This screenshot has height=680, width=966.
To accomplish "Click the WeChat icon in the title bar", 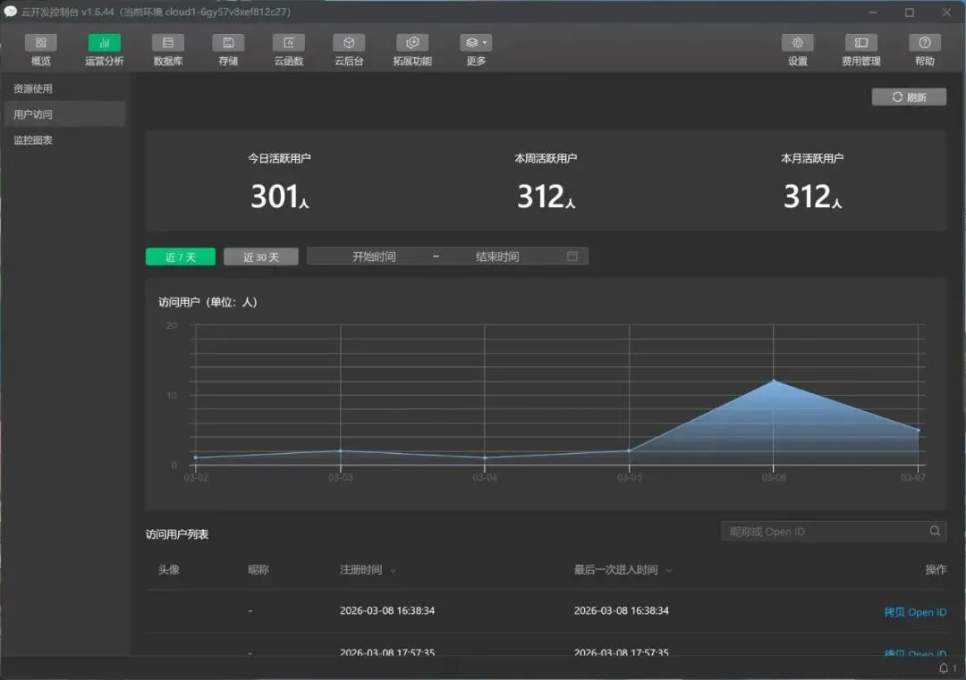I will click(x=11, y=12).
